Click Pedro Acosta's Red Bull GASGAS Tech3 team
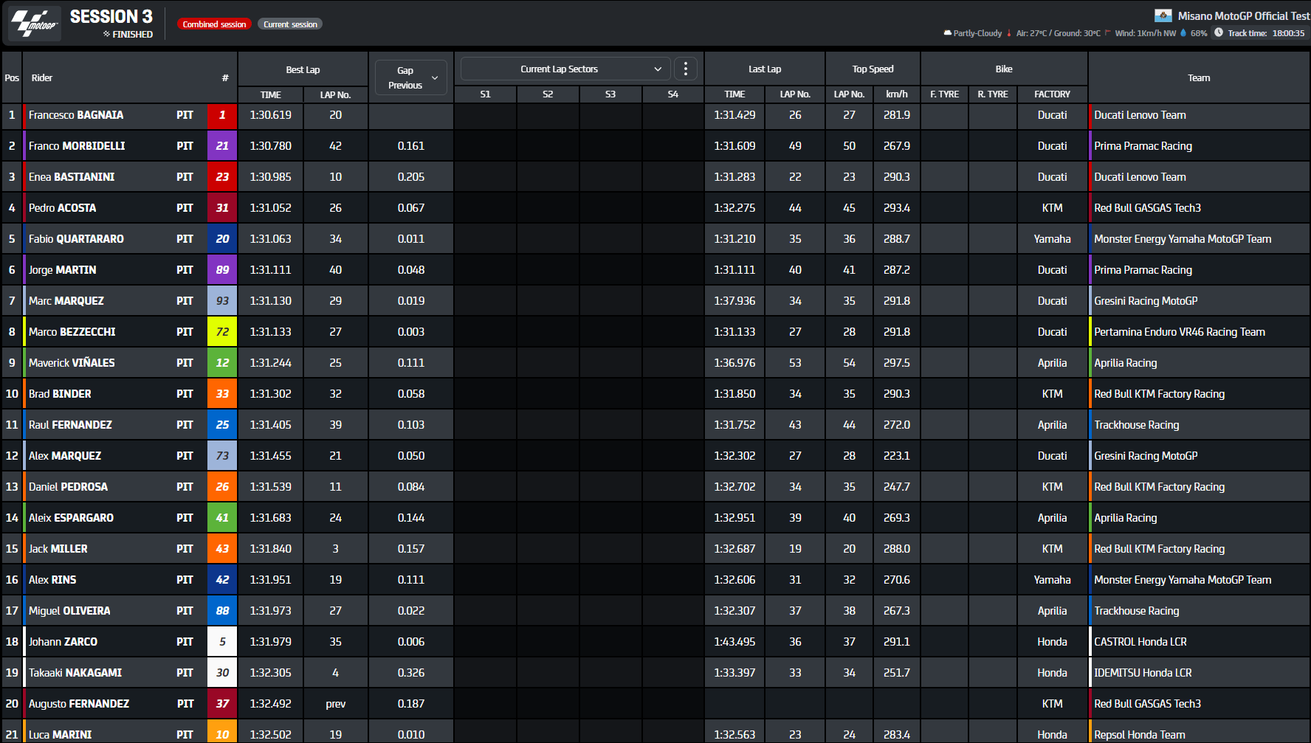1311x743 pixels. pyautogui.click(x=1147, y=208)
